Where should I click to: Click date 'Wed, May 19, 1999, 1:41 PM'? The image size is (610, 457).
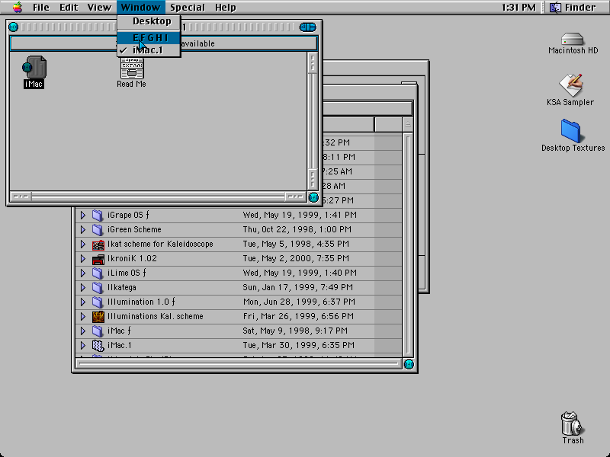point(300,215)
